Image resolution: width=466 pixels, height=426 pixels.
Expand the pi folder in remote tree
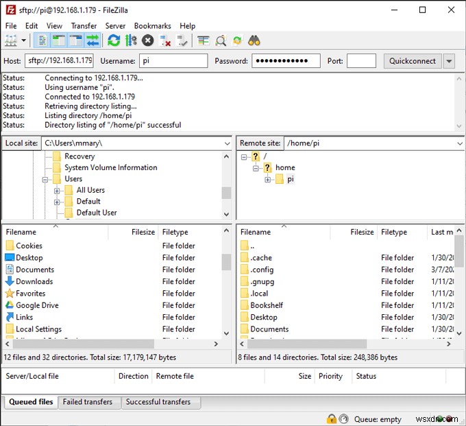coord(268,179)
